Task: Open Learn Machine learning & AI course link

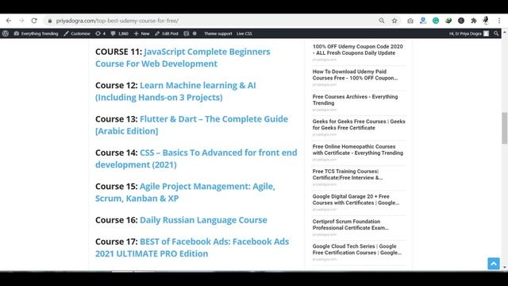Action: tap(175, 91)
